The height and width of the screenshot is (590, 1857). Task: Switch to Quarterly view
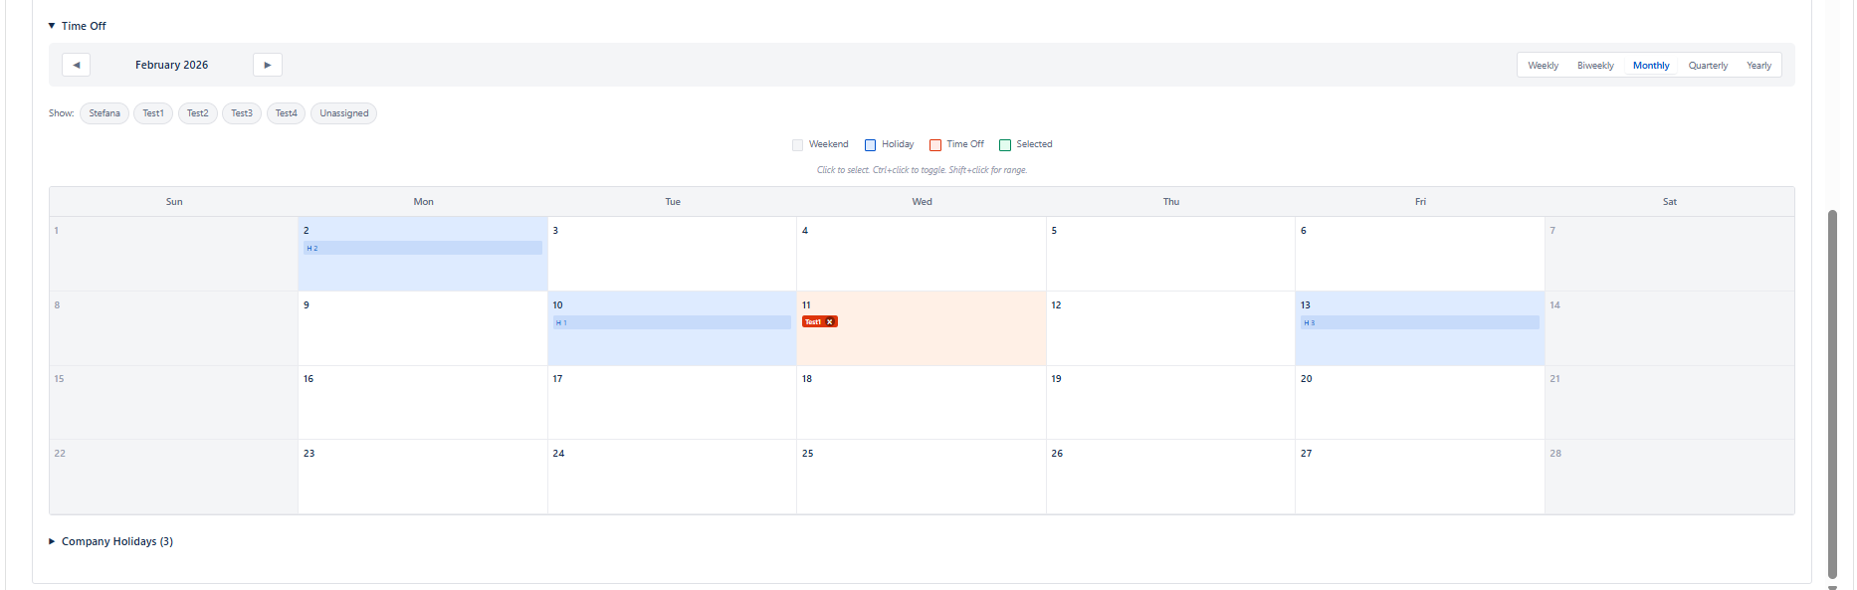coord(1708,66)
